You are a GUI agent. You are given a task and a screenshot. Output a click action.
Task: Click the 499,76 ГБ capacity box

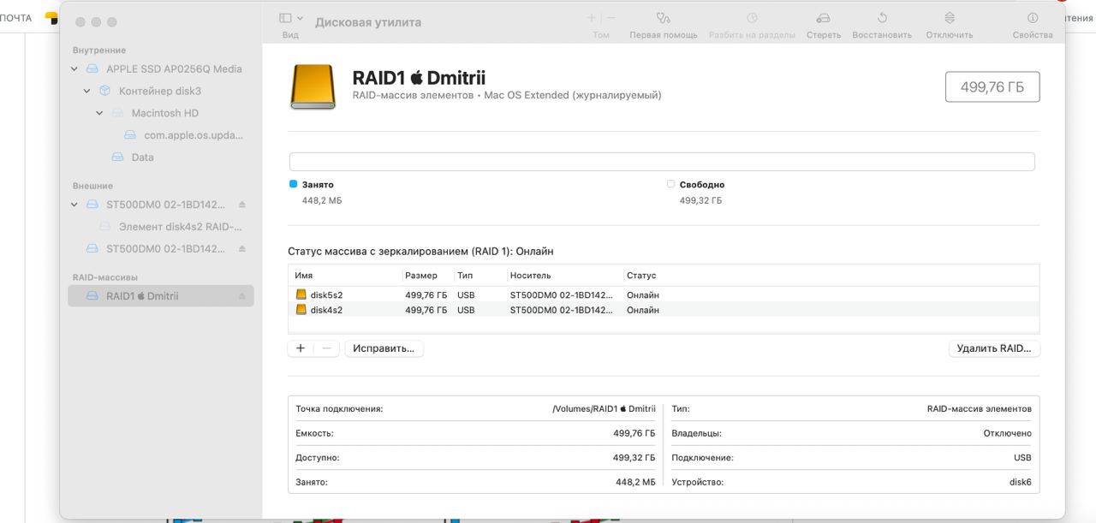(x=992, y=86)
